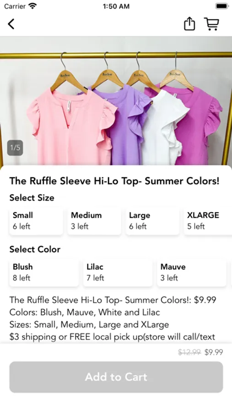Pick the Lilac color option
This screenshot has width=232, height=413.
[118, 272]
